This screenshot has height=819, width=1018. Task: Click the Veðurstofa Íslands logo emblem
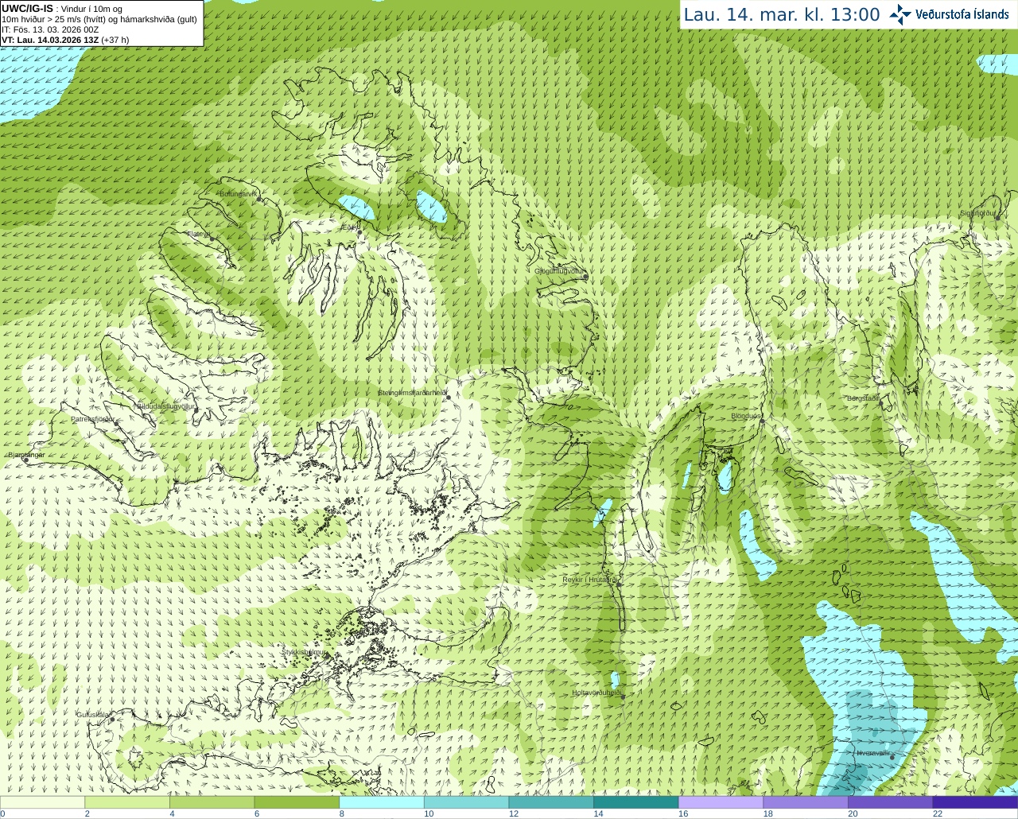900,14
